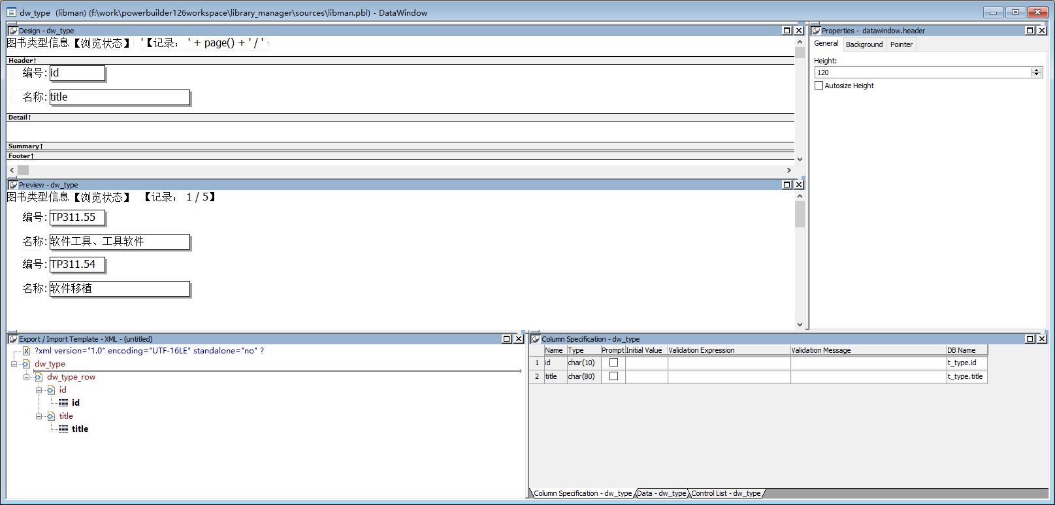Image resolution: width=1055 pixels, height=505 pixels.
Task: Collapse the title element node
Action: 39,416
